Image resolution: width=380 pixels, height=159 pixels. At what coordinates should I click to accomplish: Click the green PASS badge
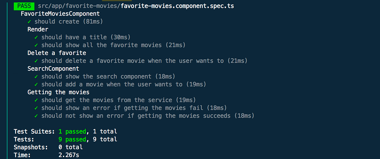pos(23,6)
